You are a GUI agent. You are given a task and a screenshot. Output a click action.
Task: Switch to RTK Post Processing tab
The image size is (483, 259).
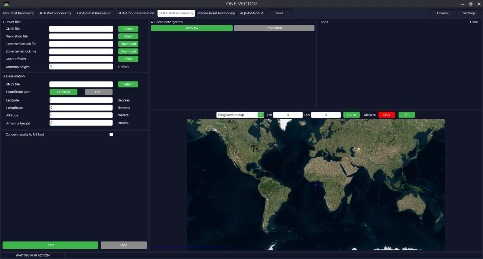[x=55, y=13]
